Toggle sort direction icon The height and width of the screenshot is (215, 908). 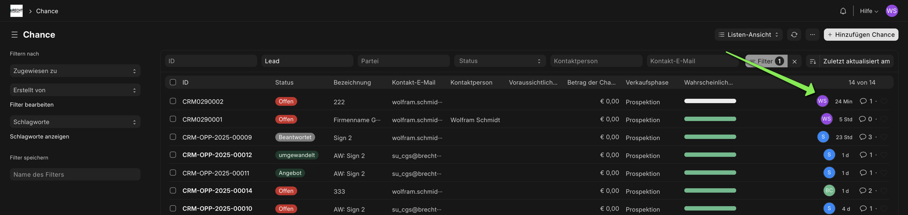click(x=813, y=61)
